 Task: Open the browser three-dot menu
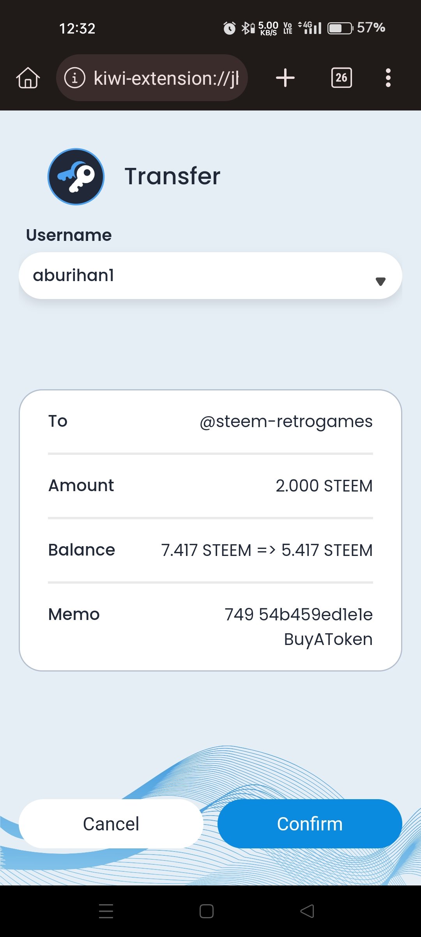tap(388, 78)
